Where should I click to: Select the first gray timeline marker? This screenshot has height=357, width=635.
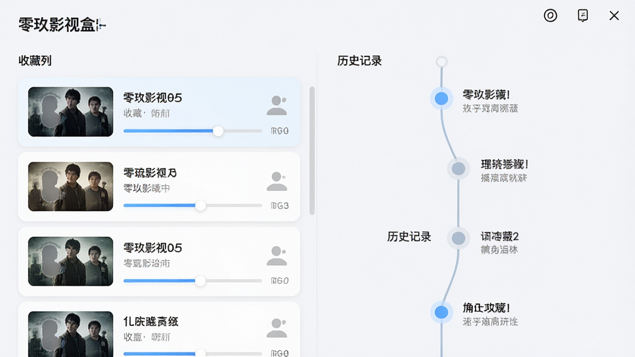(458, 169)
